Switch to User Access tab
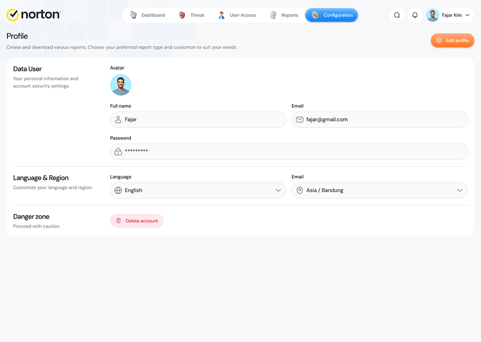This screenshot has width=481, height=342. [237, 15]
